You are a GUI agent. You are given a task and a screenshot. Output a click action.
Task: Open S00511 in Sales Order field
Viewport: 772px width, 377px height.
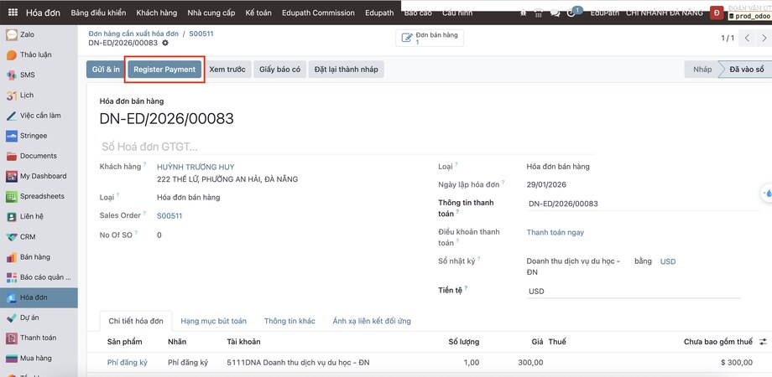[x=170, y=216]
